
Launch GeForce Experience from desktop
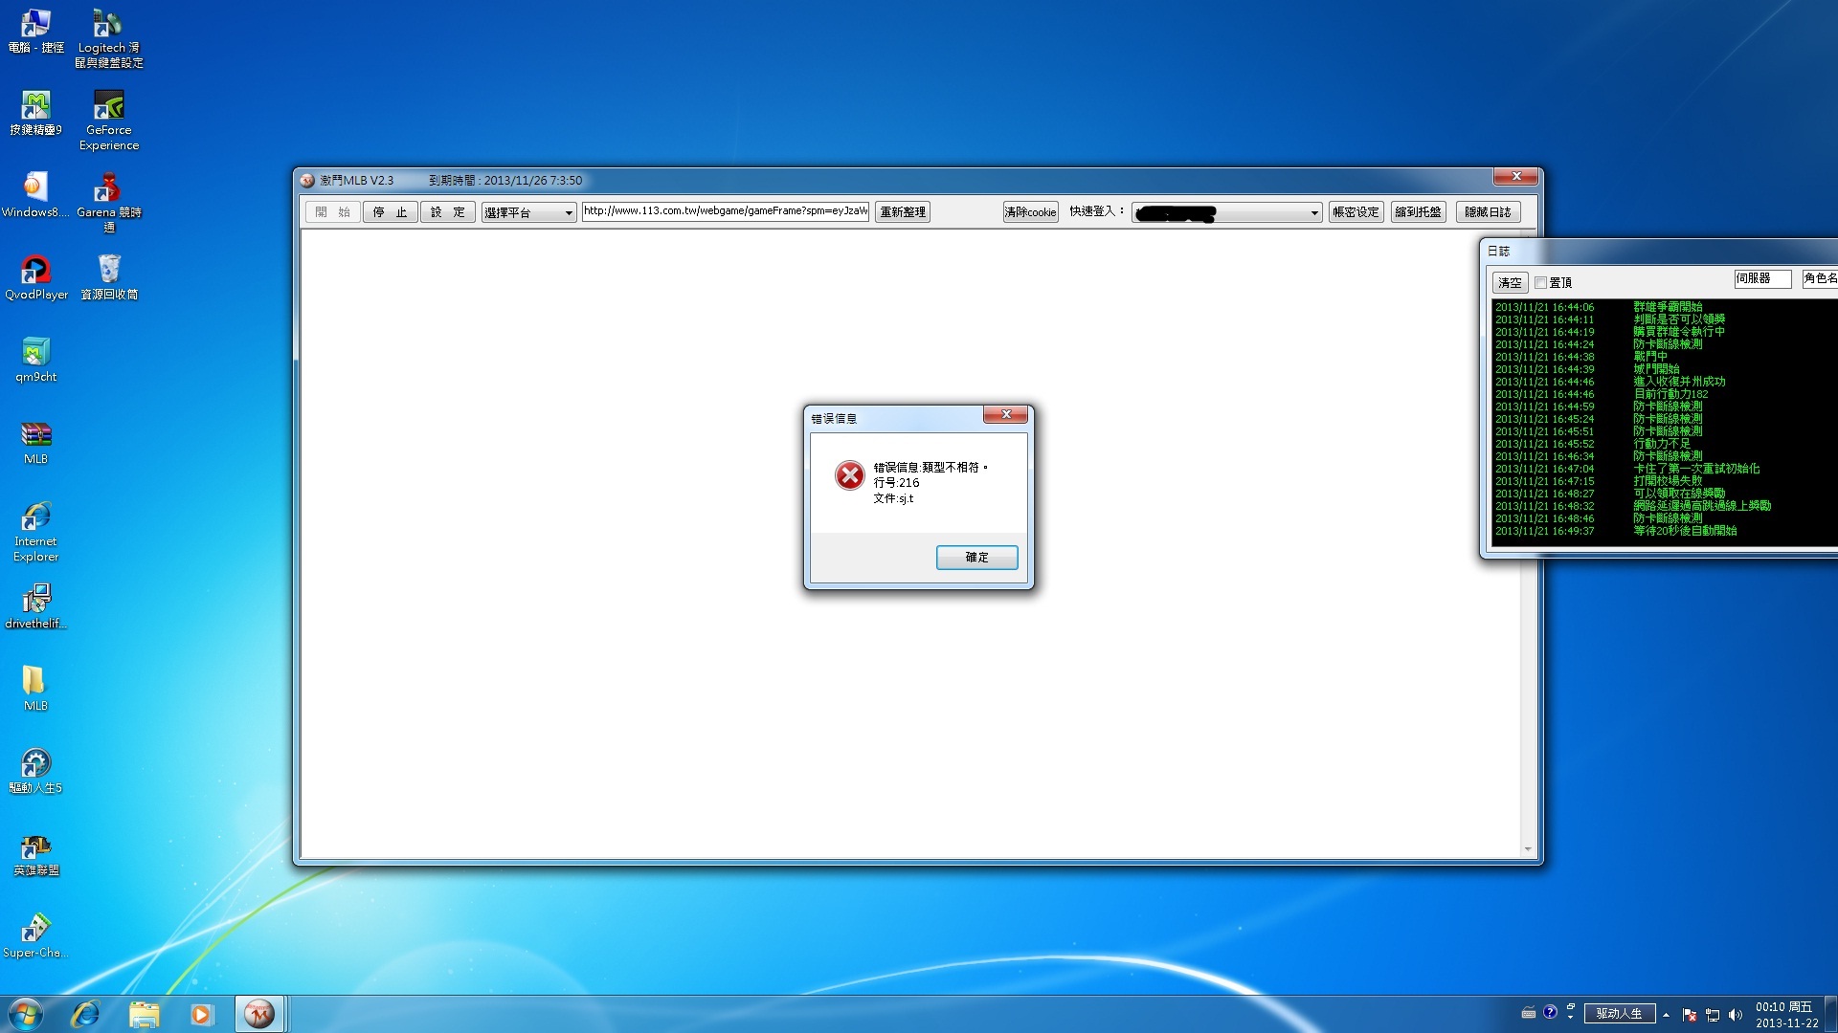coord(108,121)
